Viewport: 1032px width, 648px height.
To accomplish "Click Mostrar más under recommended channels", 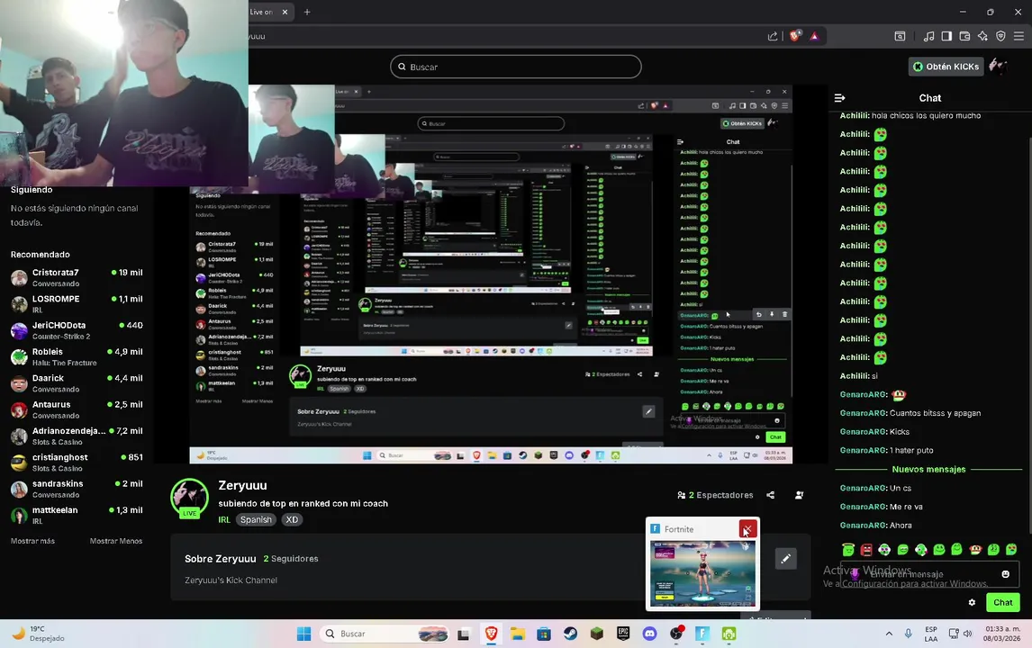I will [x=33, y=542].
